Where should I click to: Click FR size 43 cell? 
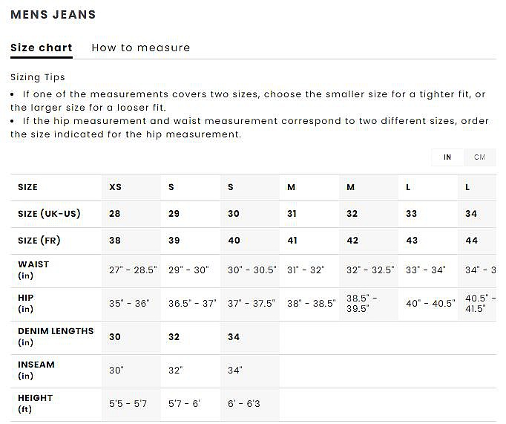tap(412, 241)
